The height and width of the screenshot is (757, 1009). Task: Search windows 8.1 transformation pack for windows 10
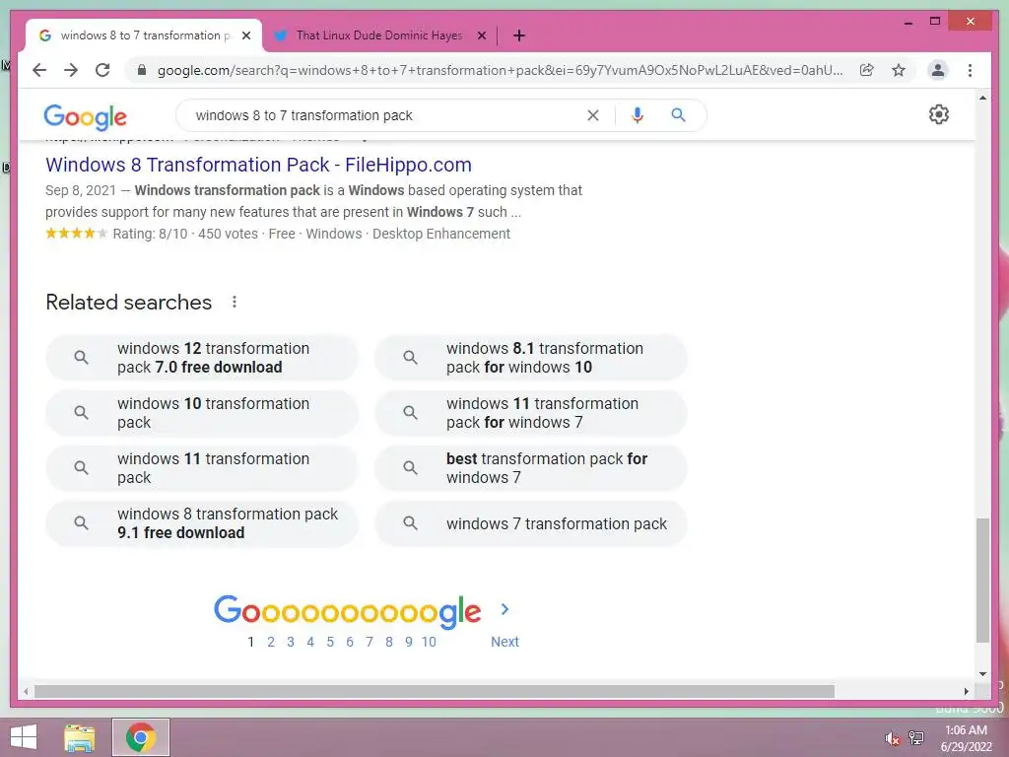pyautogui.click(x=531, y=358)
